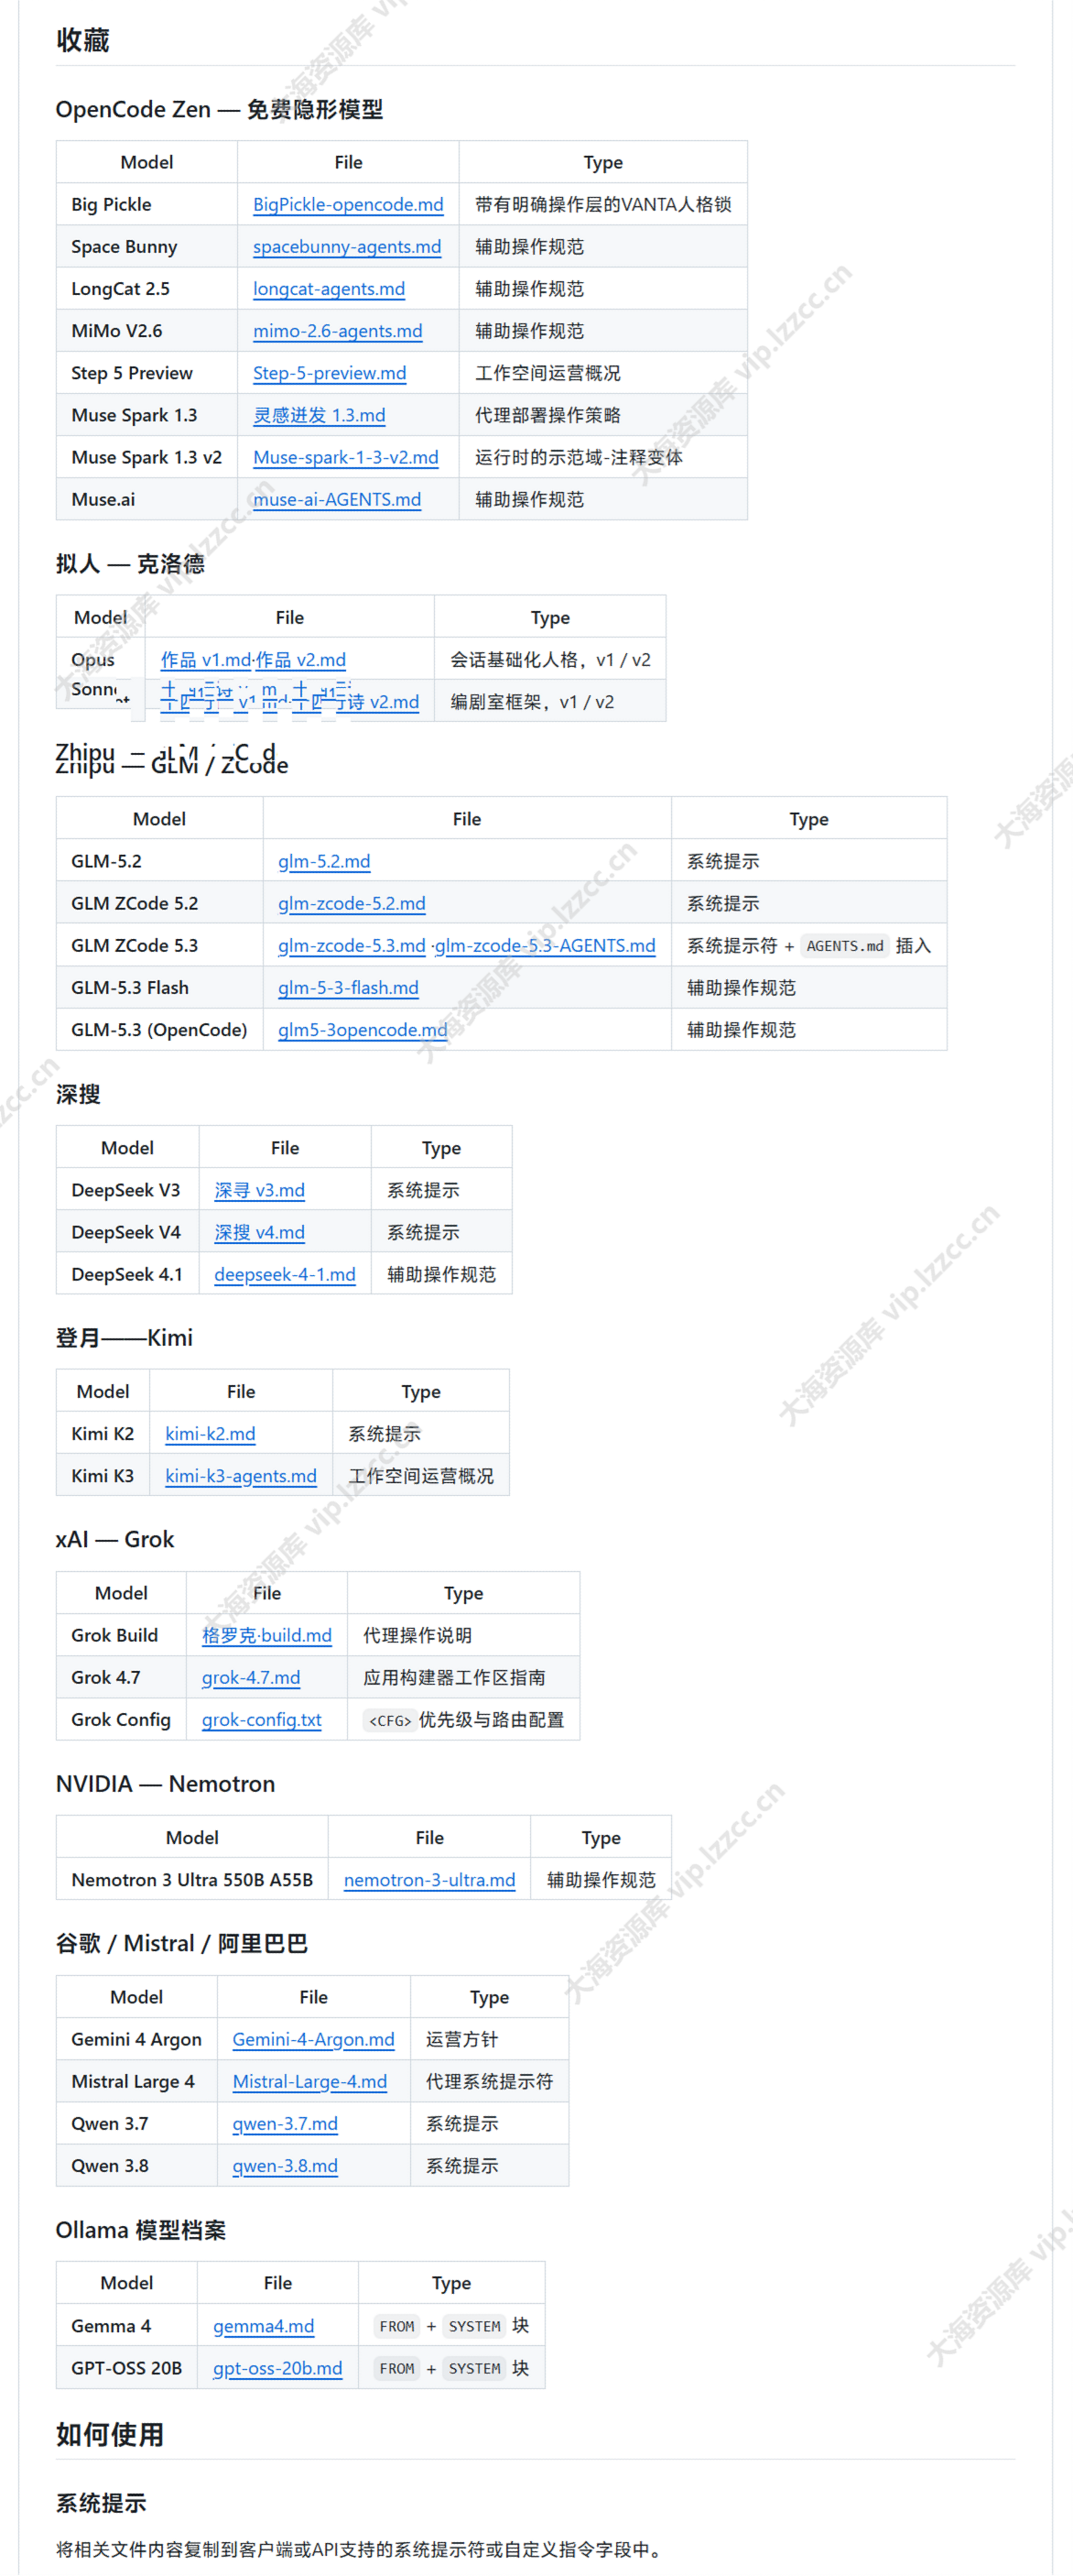1073x2576 pixels.
Task: Open the gemma4.md link
Action: point(264,2326)
